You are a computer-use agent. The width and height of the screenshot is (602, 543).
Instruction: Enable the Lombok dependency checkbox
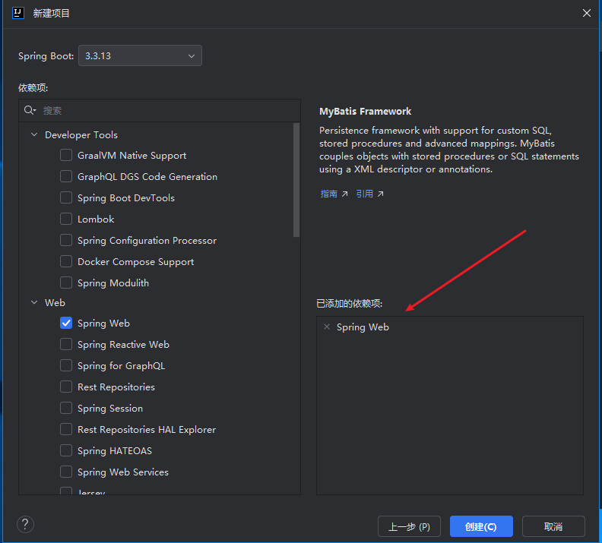tap(66, 219)
